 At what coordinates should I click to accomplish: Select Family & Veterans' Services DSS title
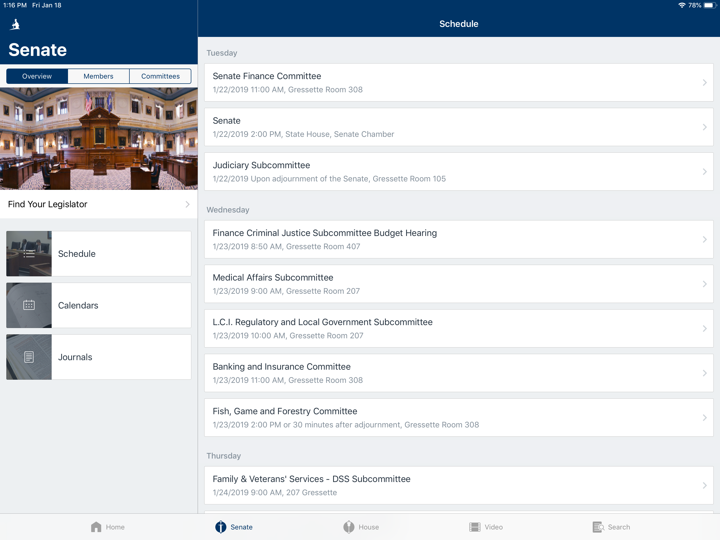pyautogui.click(x=312, y=479)
